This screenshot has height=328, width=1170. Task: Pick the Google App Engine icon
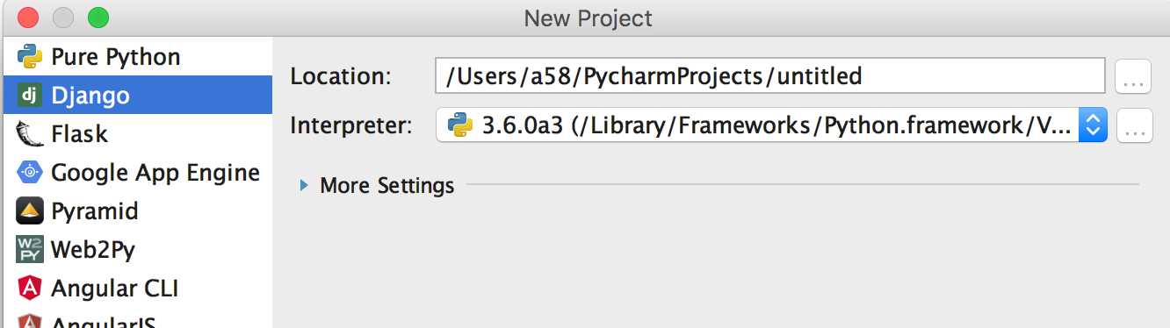[x=30, y=173]
